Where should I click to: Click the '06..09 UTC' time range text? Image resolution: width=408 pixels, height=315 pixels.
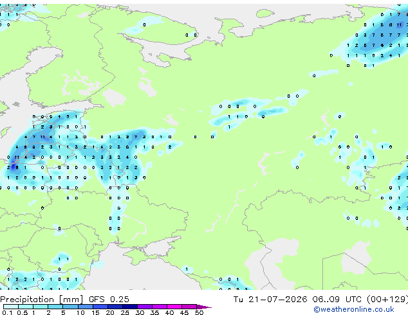tap(337, 300)
